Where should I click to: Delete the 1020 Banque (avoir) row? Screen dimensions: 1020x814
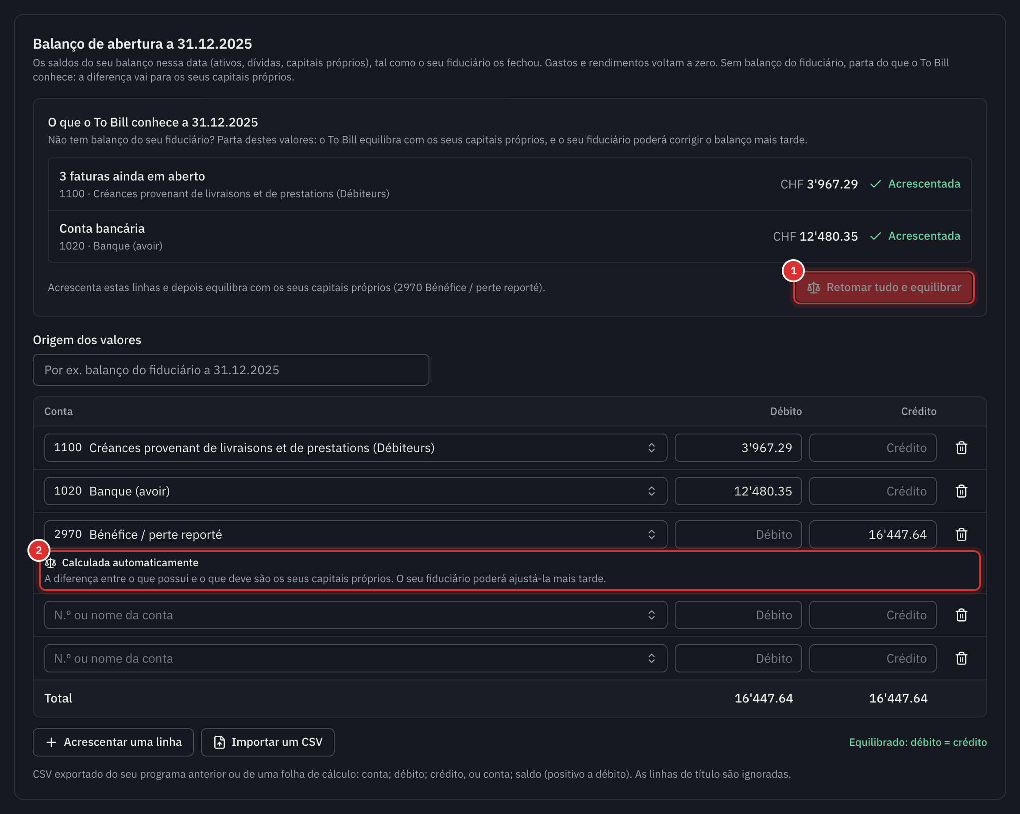[x=961, y=491]
